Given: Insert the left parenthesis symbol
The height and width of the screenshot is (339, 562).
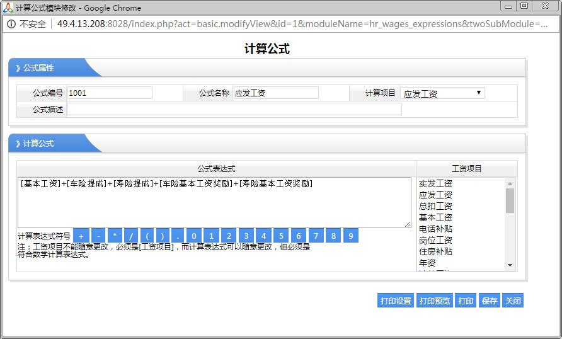Looking at the screenshot, I should (147, 236).
